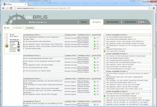
Task: Click the Gitta Kortekaas name link
Action: (13, 47)
